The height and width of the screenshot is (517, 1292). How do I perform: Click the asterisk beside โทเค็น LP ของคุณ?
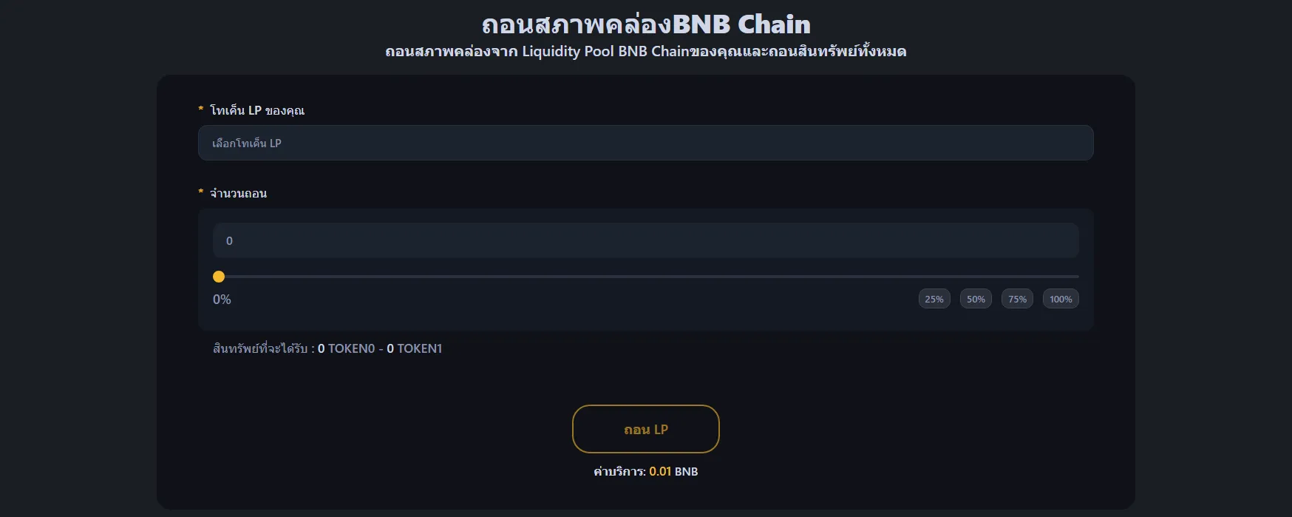[200, 109]
